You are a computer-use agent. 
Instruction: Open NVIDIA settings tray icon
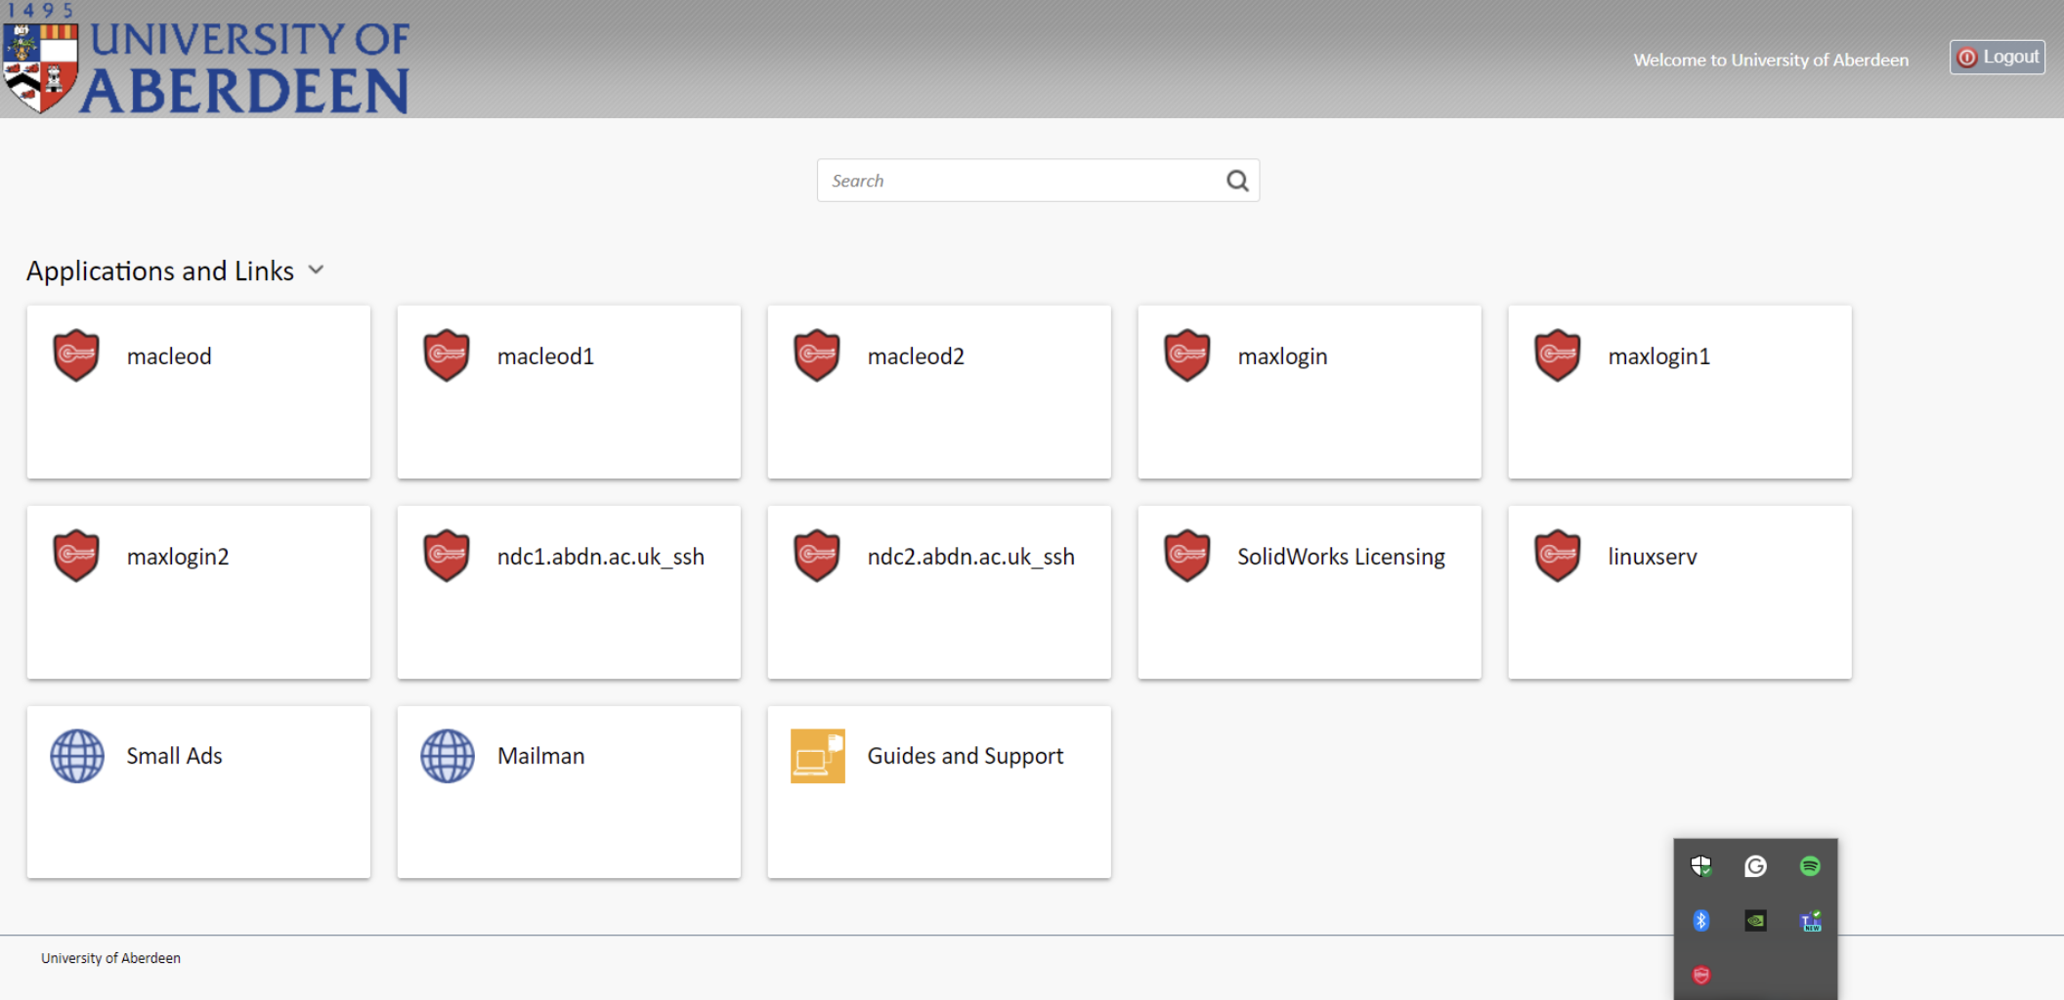pos(1755,920)
